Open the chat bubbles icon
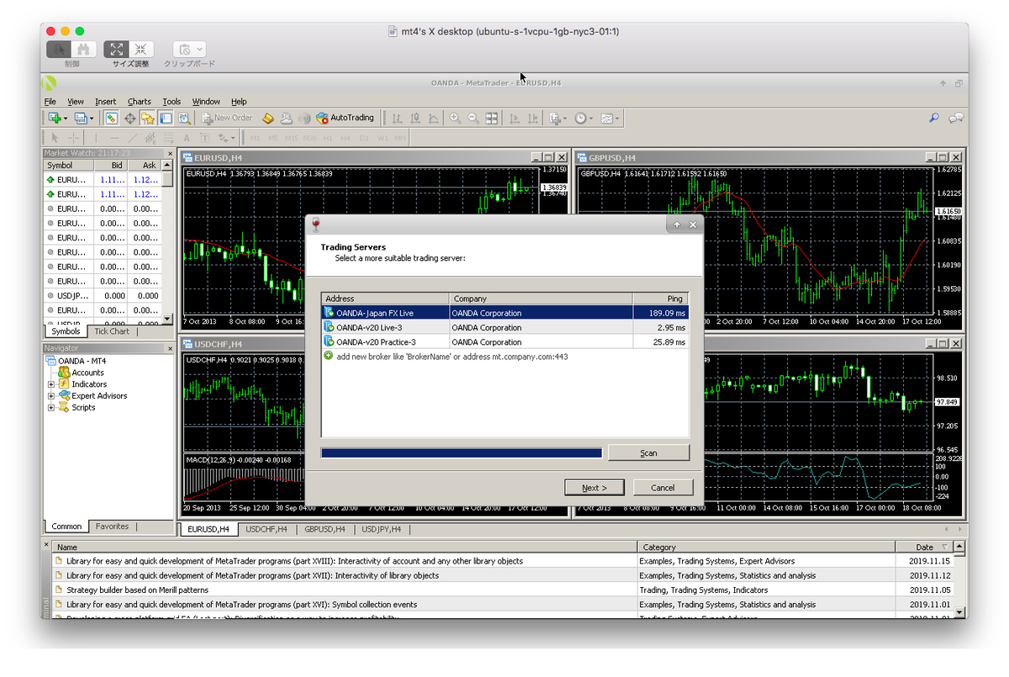This screenshot has height=677, width=1009. [955, 119]
